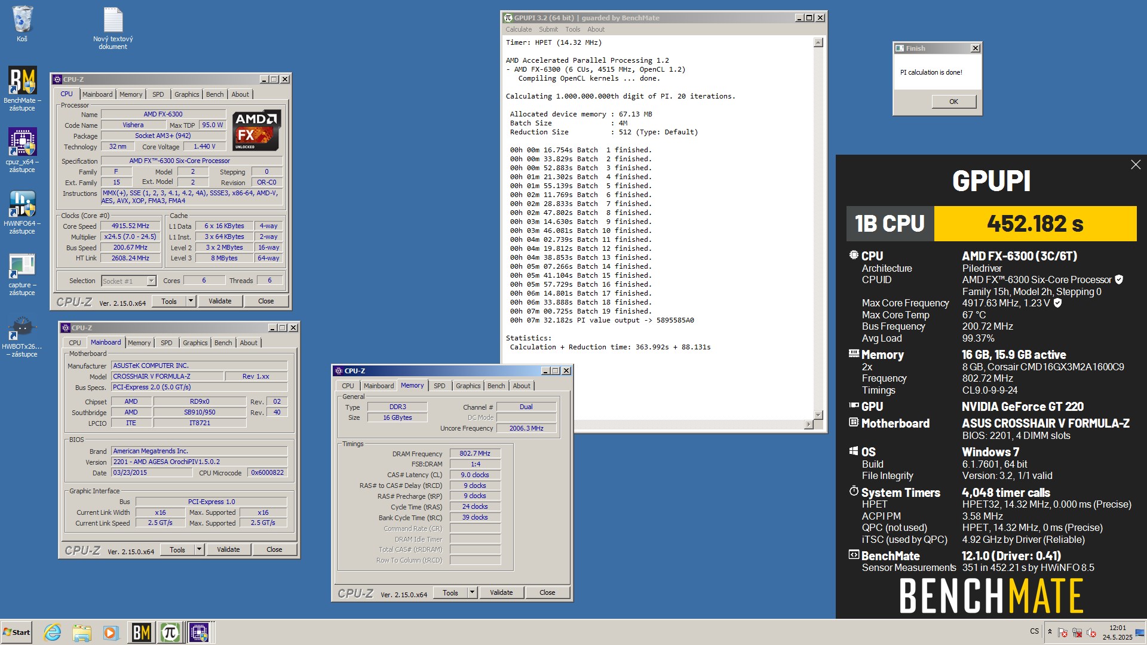Click the GPUPI vertical scrollbar up arrow

[818, 42]
